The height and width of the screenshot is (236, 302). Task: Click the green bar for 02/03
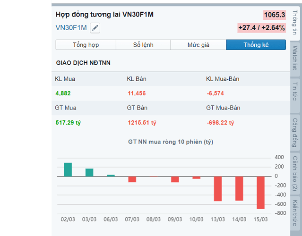(x=68, y=169)
